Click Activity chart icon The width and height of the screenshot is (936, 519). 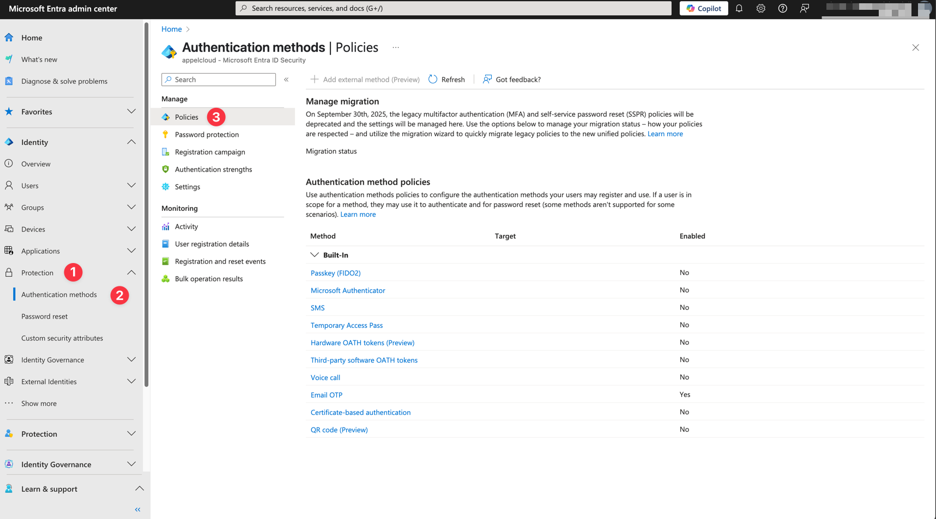pos(166,227)
